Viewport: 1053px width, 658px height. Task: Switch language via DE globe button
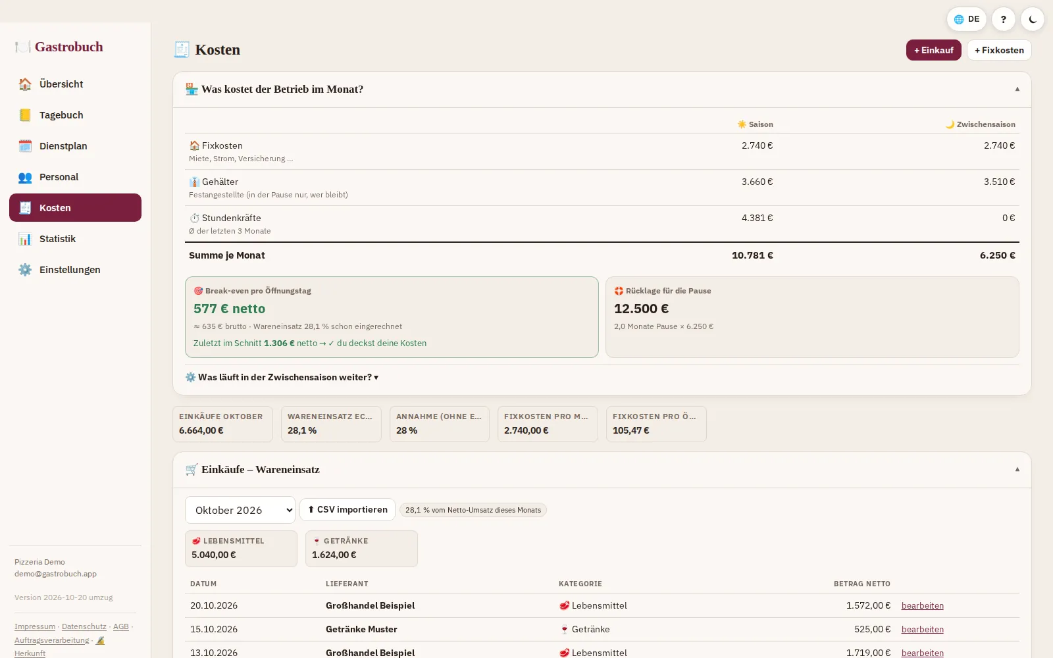tap(966, 19)
